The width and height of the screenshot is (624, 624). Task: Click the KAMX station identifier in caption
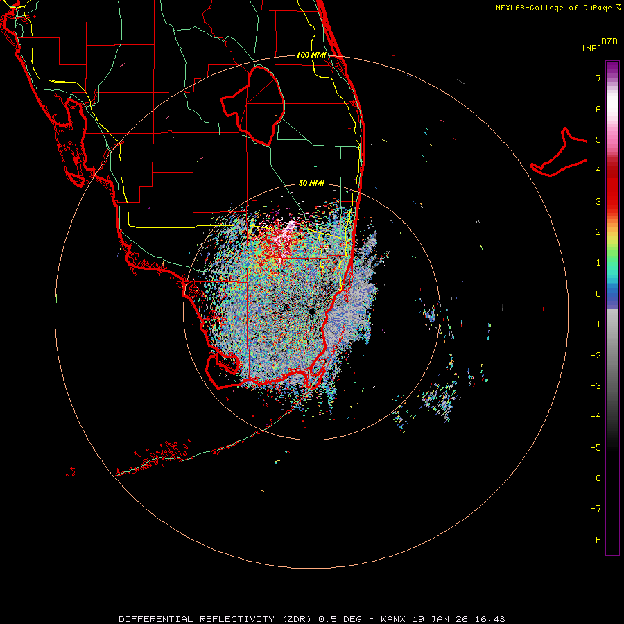tap(393, 619)
